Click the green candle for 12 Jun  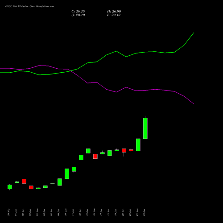coord(81,157)
